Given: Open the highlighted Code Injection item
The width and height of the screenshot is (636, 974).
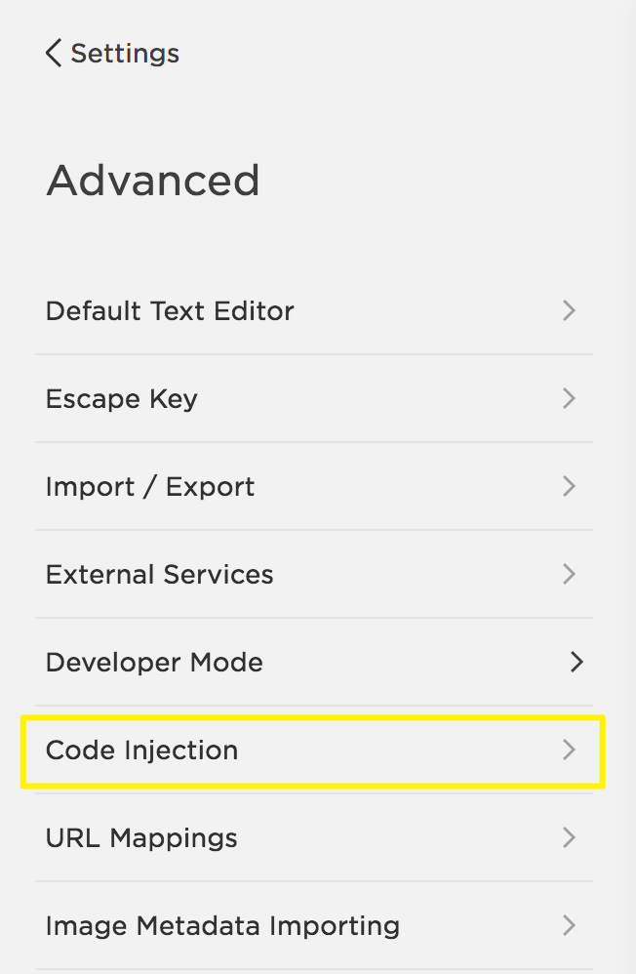Looking at the screenshot, I should 141,751.
